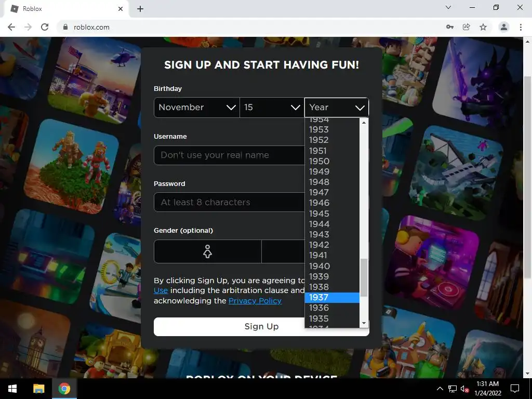This screenshot has height=399, width=532.
Task: Collapse the Year dropdown
Action: point(337,108)
